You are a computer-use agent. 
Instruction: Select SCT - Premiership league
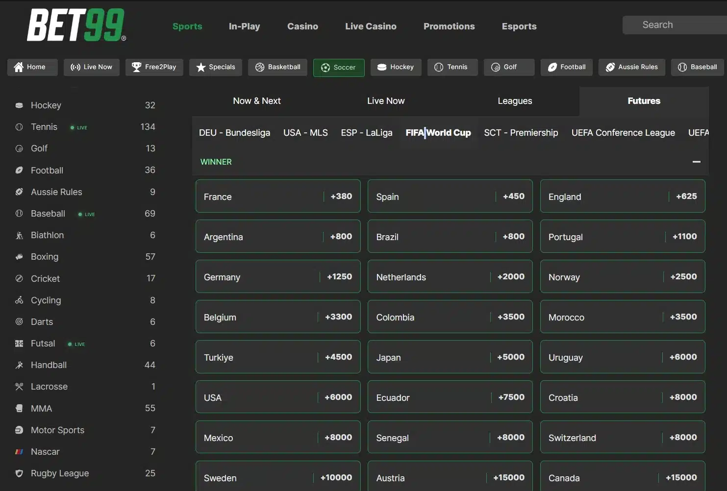tap(521, 133)
